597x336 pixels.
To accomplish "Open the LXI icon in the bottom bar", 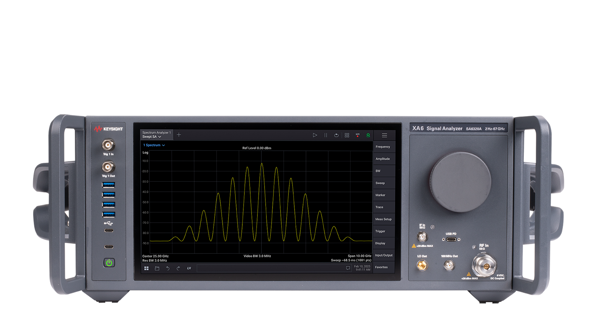I will point(189,268).
